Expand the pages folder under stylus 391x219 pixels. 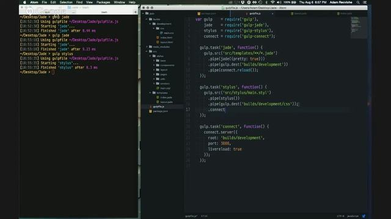[154, 74]
